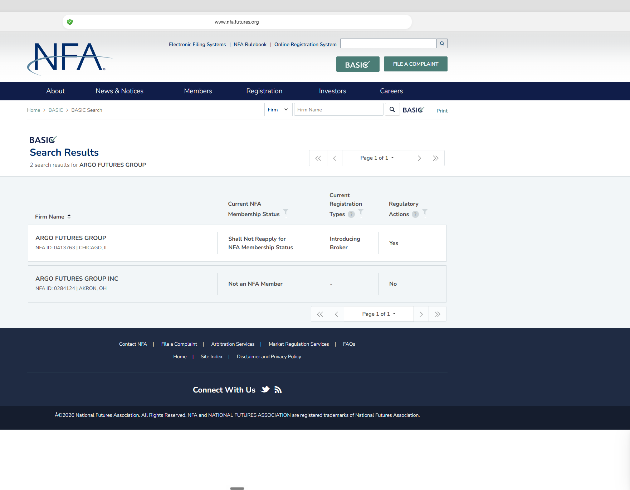Image resolution: width=630 pixels, height=490 pixels.
Task: Click in the Firm Name input field
Action: pos(339,110)
